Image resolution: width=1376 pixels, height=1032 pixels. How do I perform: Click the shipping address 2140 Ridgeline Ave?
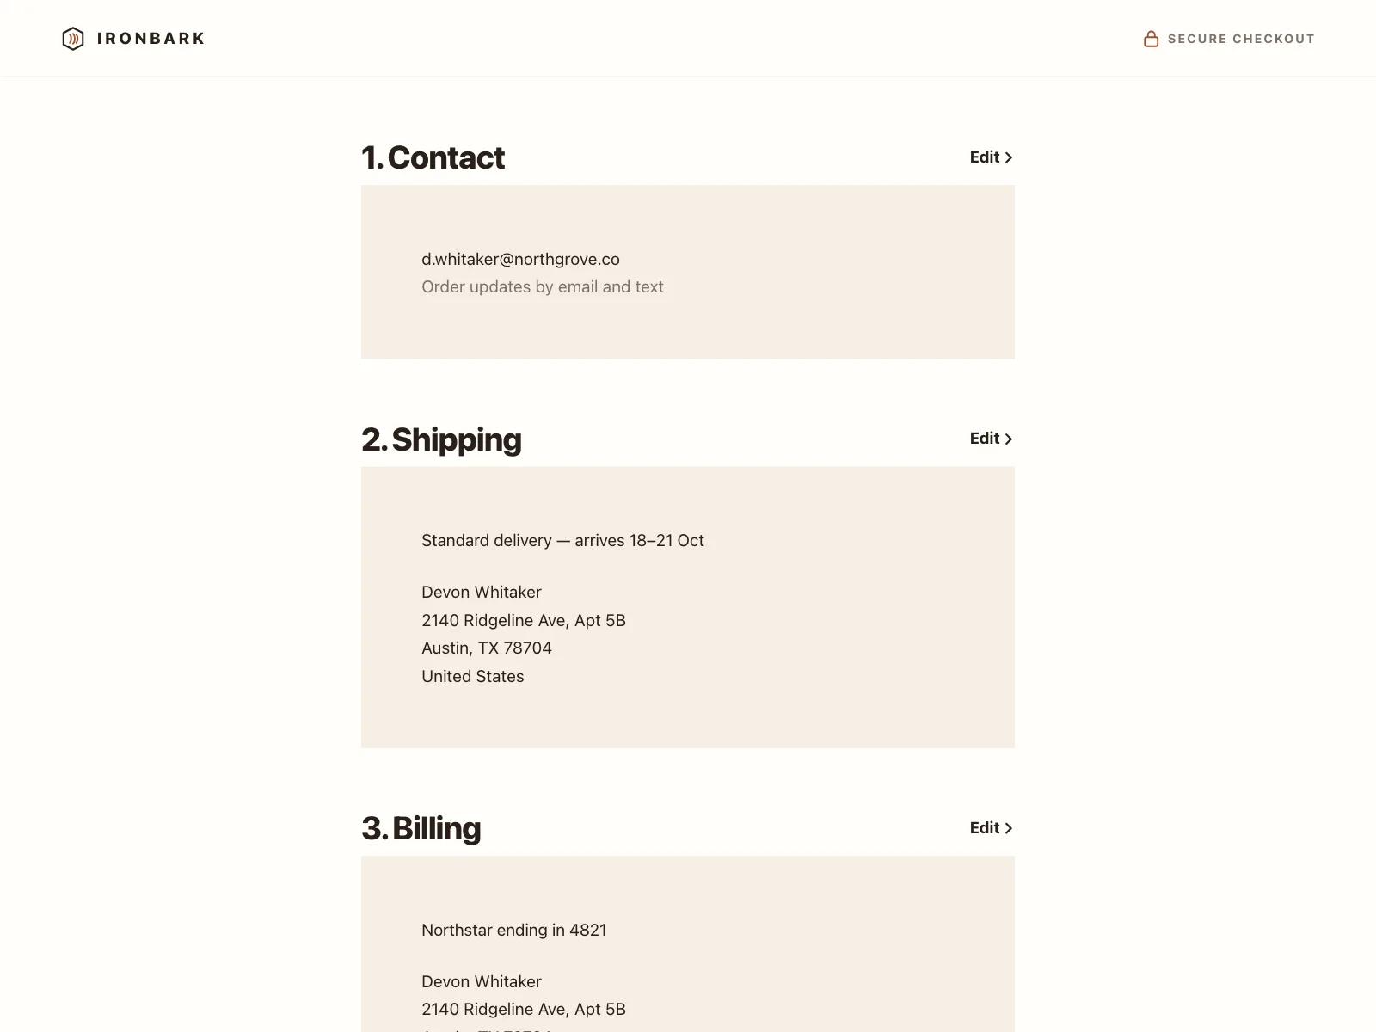524,620
